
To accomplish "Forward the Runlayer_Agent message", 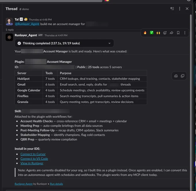I will click(171, 33).
